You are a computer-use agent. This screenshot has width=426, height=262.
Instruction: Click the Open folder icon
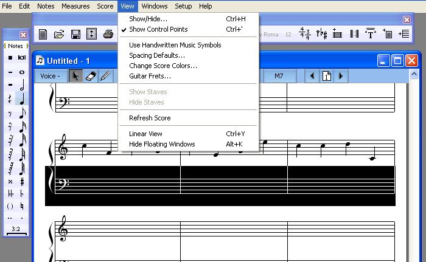tap(59, 35)
